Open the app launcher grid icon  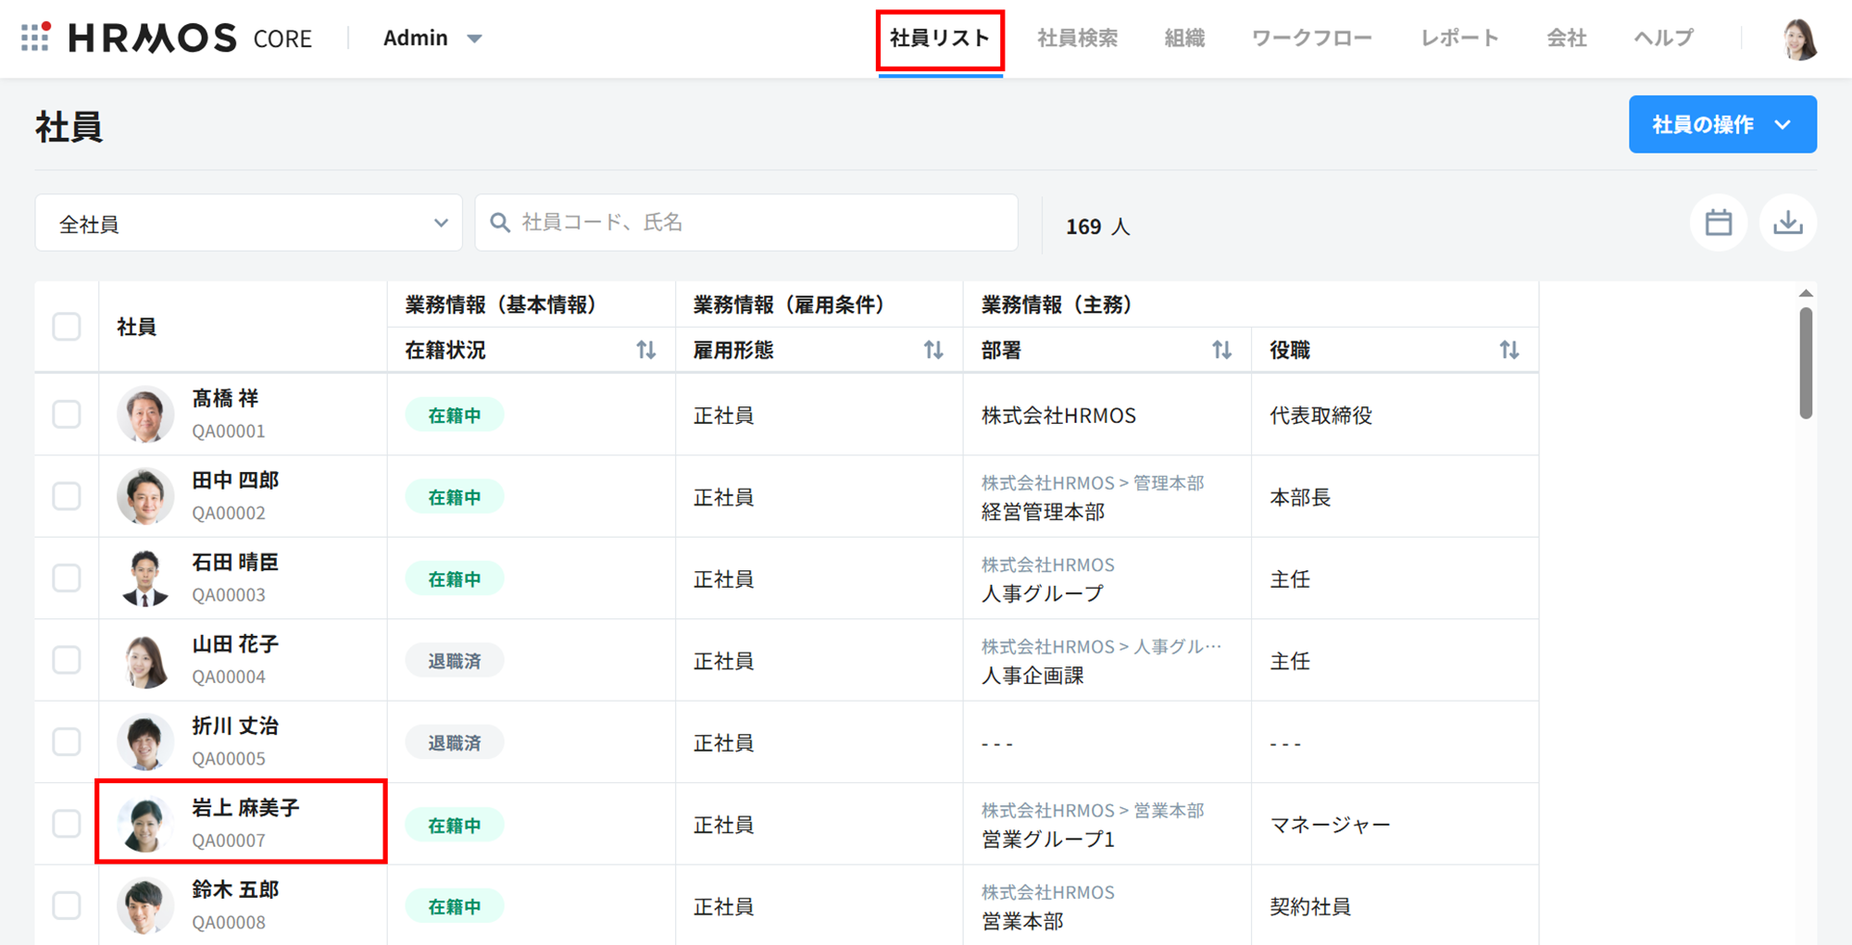tap(35, 37)
